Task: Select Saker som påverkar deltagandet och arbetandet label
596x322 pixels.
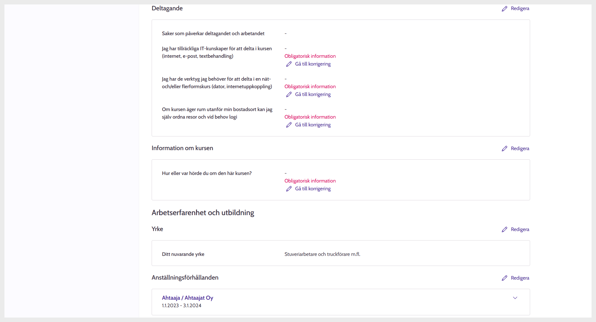Action: pyautogui.click(x=213, y=33)
